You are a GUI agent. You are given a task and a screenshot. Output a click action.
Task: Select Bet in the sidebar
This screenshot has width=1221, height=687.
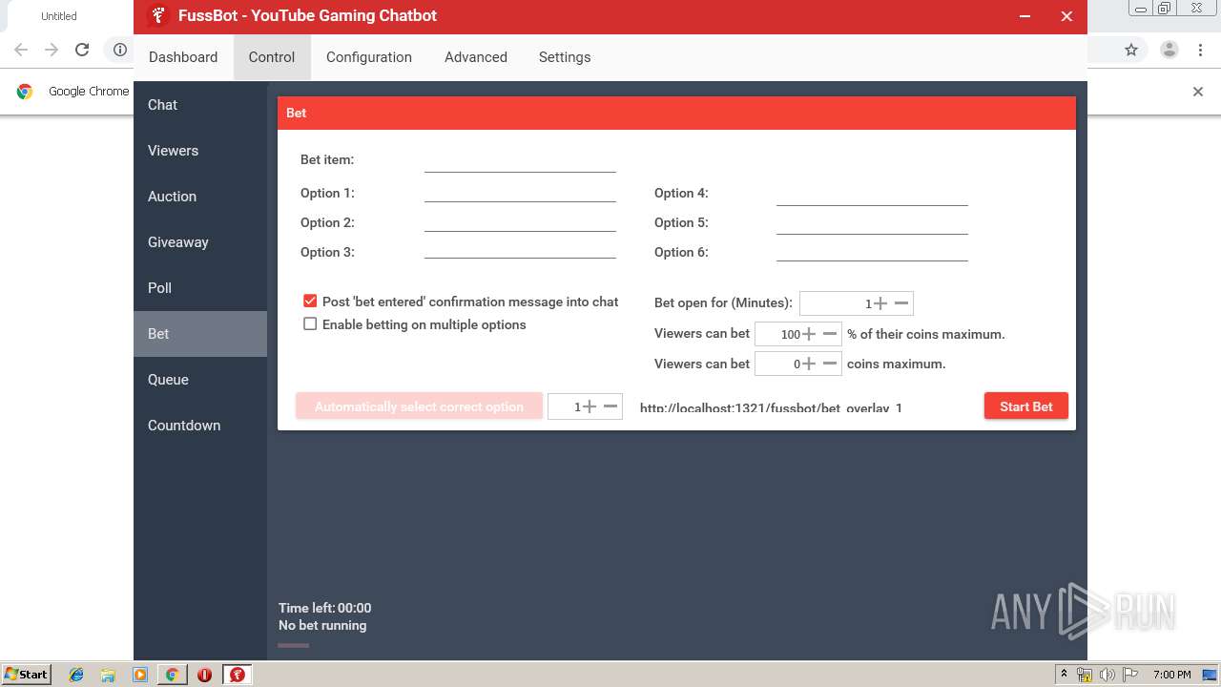click(200, 334)
